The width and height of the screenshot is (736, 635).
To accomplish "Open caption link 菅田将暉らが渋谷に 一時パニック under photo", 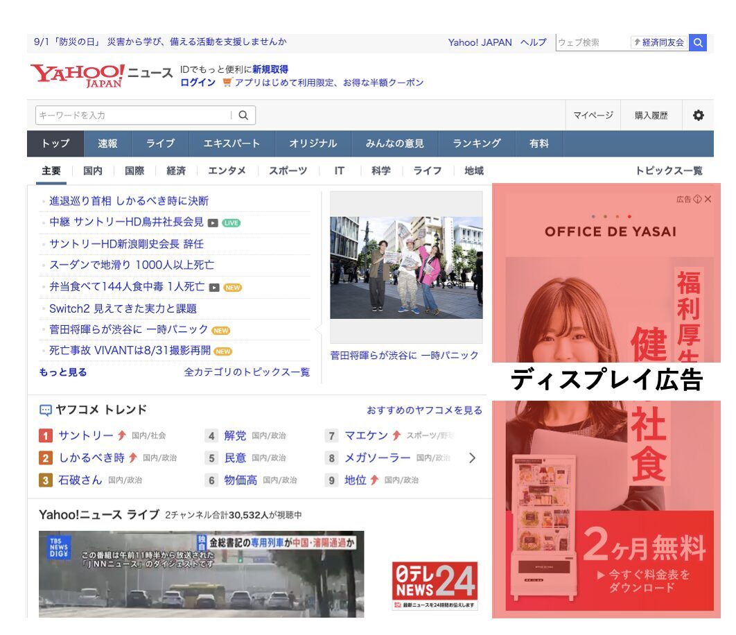I will click(404, 356).
